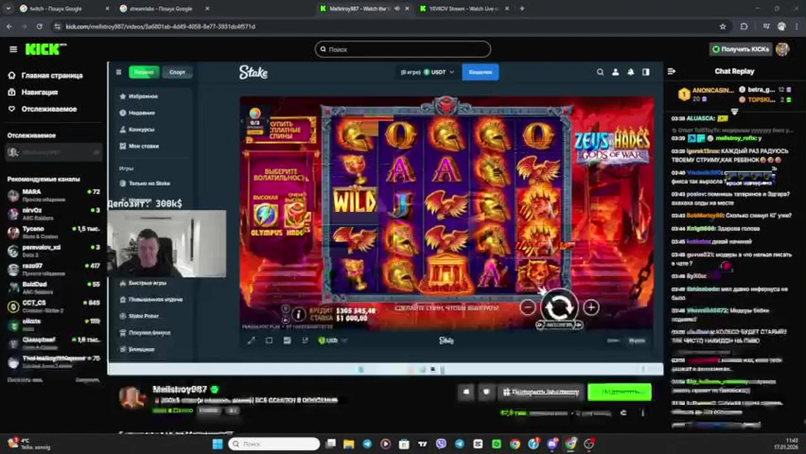
Task: Switch to the twitch Google search browser tab
Action: [60, 9]
